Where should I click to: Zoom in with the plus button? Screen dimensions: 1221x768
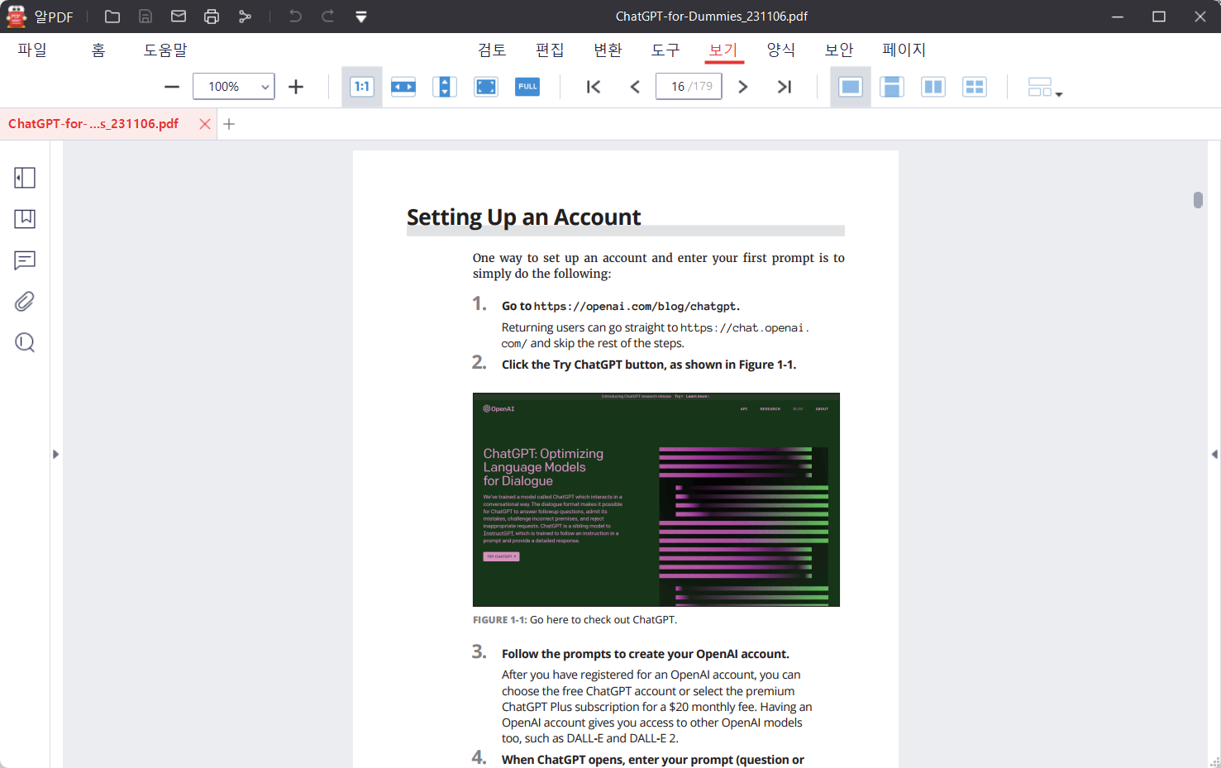tap(296, 87)
